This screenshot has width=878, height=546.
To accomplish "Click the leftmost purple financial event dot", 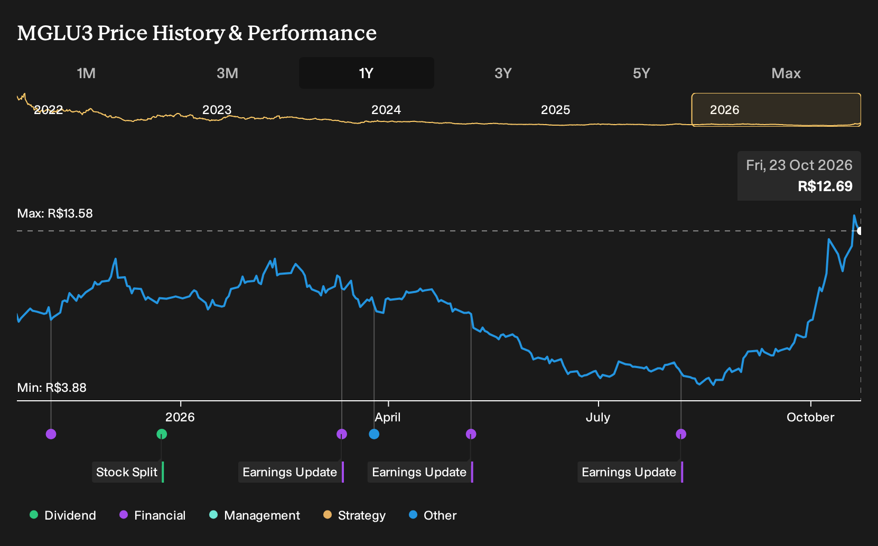I will tap(51, 434).
